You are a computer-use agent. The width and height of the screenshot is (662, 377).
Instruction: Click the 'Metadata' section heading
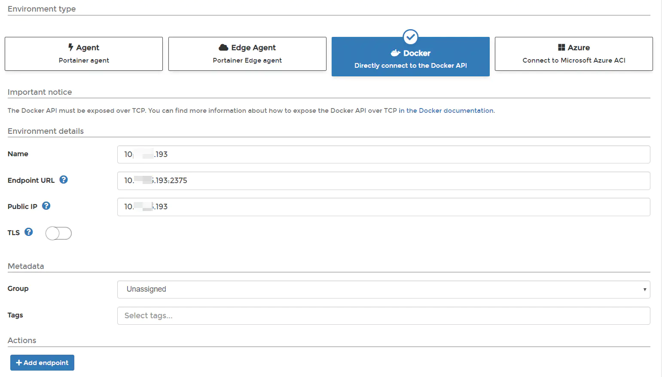(26, 266)
